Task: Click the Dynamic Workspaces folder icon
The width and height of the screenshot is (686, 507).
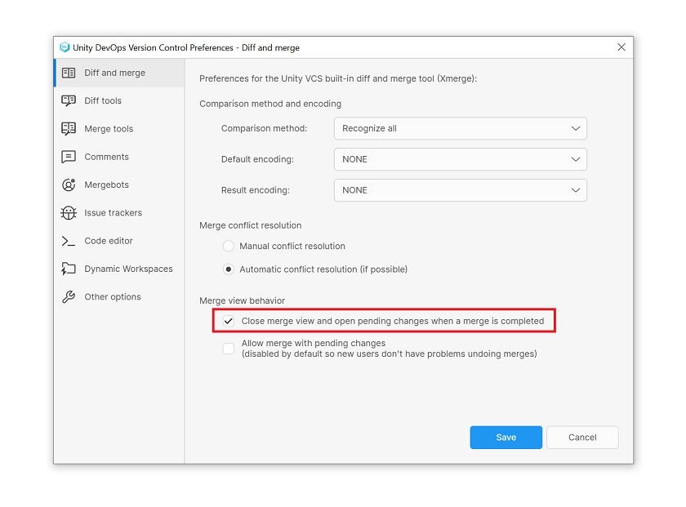Action: (69, 269)
